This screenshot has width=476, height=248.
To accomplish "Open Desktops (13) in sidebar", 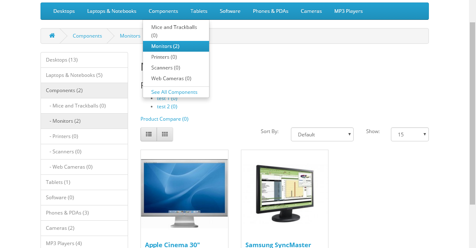I will point(84,60).
